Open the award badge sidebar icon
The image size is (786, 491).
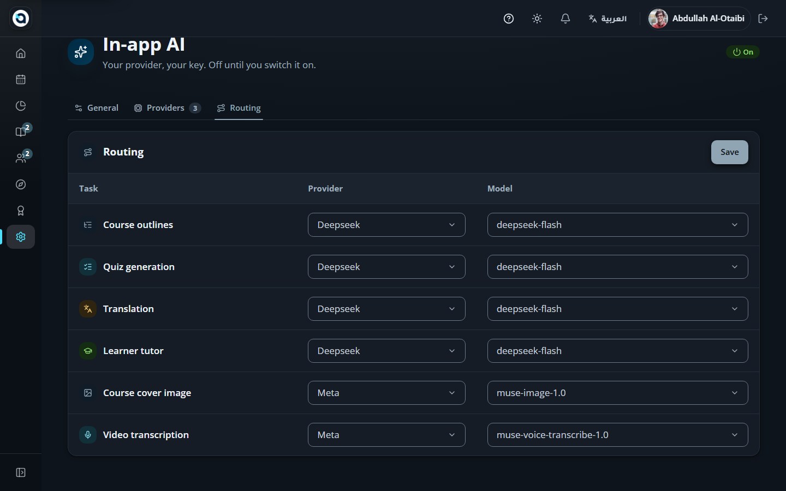coord(21,211)
